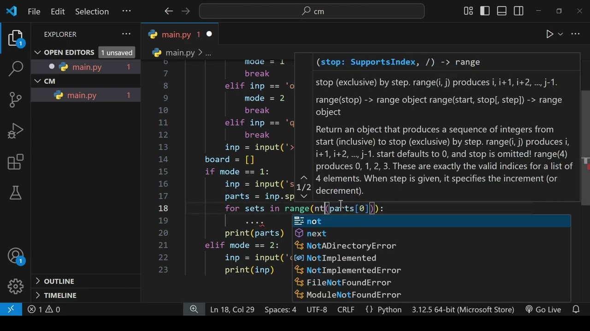Open the Search view in activity bar
The image size is (590, 331).
(x=16, y=68)
